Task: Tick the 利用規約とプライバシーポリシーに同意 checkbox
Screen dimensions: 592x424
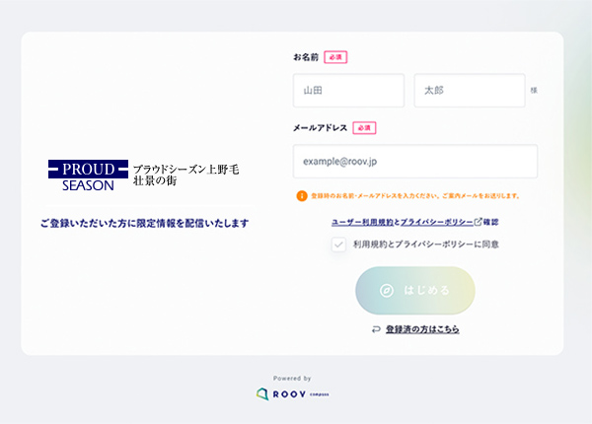Action: [x=338, y=245]
